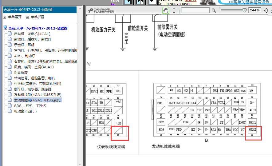Screen dimensions: 272x166
Task: Click the sidebar scrollbar up arrow
Action: coord(80,9)
